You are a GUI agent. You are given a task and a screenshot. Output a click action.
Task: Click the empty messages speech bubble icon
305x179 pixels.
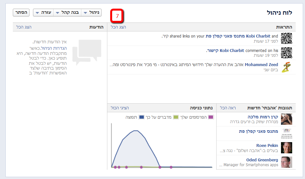tap(87, 51)
